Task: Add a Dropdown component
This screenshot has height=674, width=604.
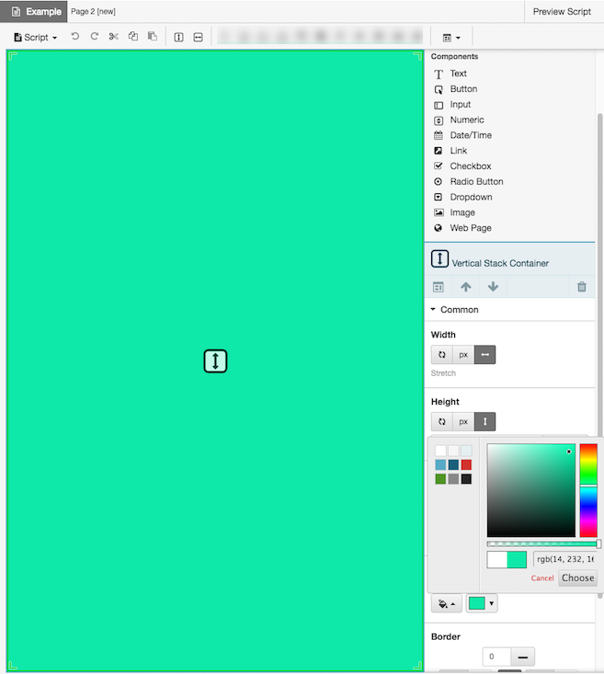Action: [471, 198]
